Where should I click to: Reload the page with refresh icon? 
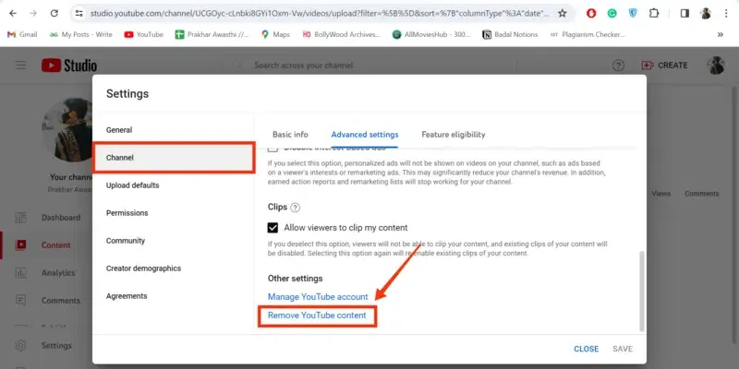55,14
